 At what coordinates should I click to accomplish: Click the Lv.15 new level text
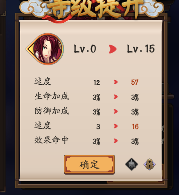point(141,49)
